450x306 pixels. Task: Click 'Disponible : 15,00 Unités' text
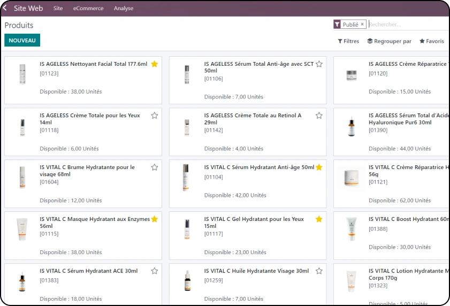400,91
